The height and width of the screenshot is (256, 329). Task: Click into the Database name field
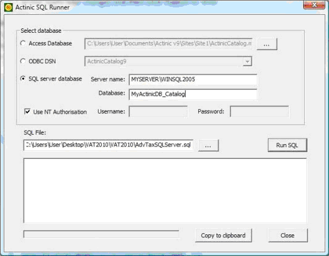tap(193, 94)
